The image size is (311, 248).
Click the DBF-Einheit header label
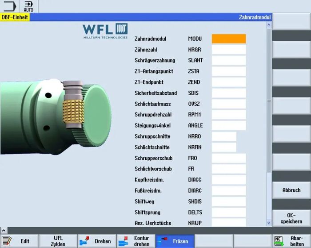[15, 17]
